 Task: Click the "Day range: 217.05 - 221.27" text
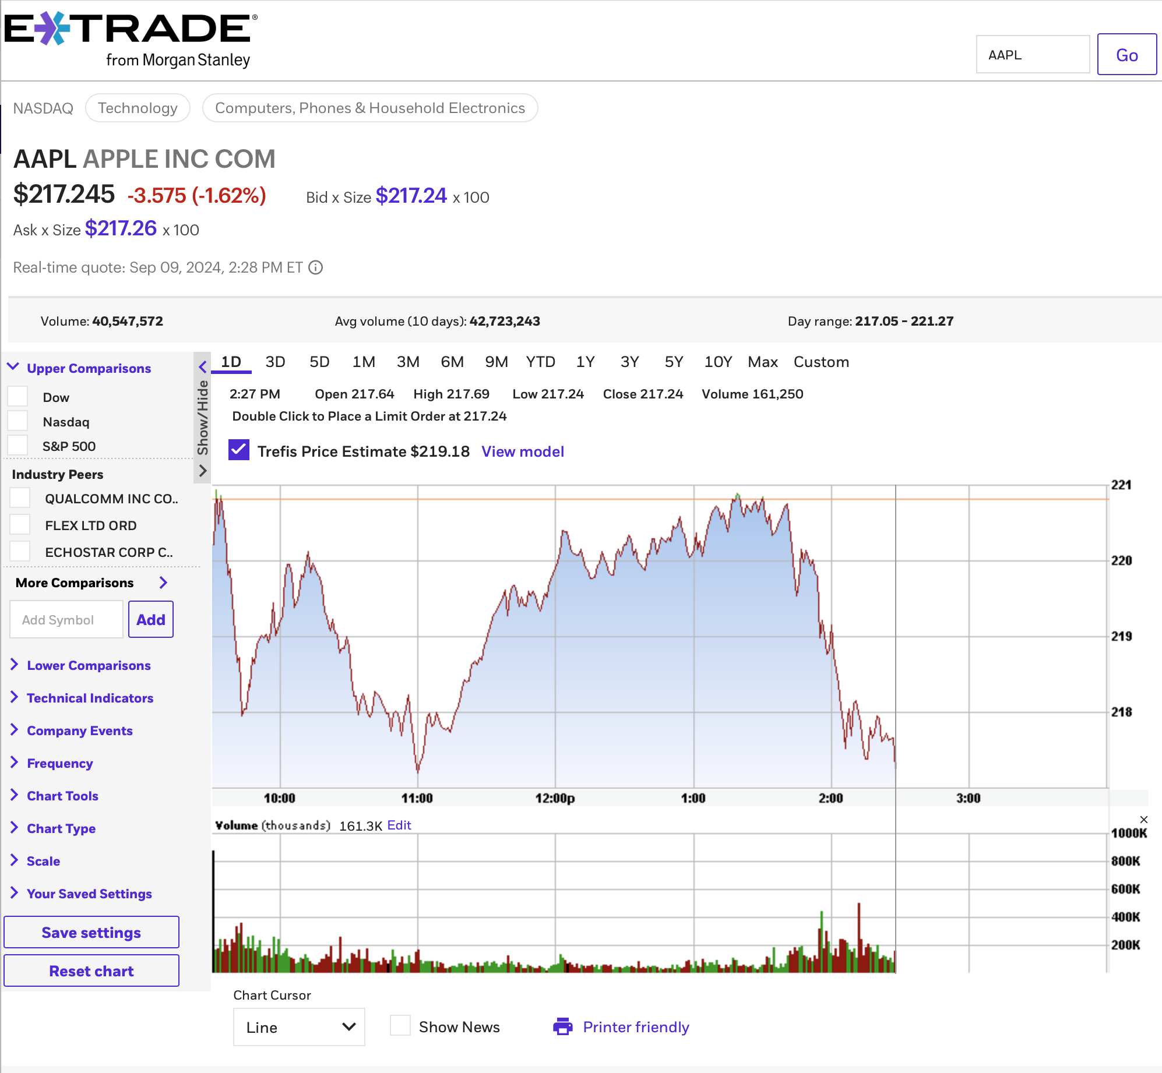point(871,321)
